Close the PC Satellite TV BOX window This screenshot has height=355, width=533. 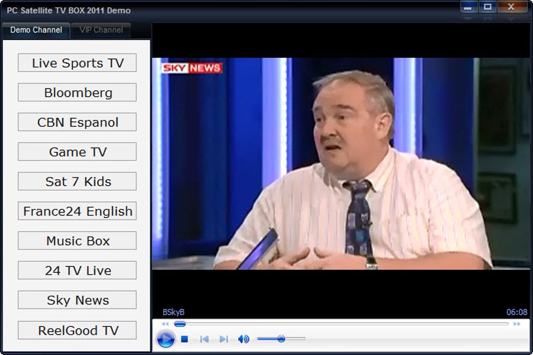pyautogui.click(x=511, y=7)
